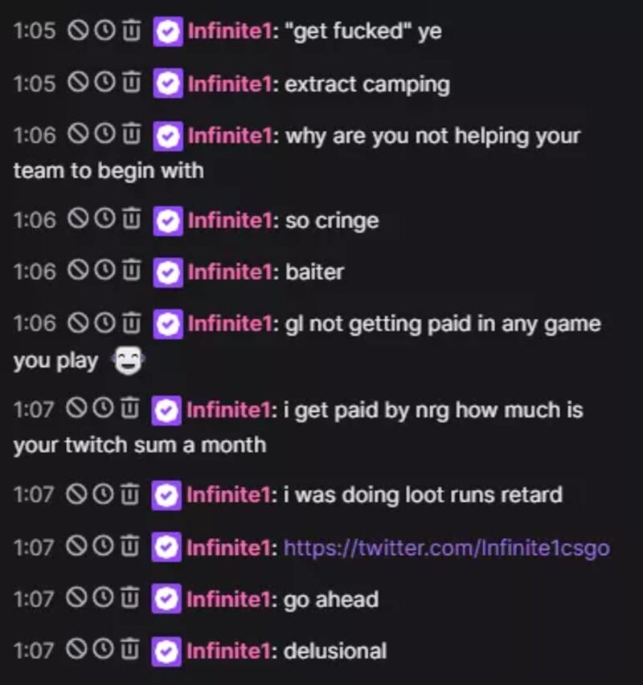Delete the "i get paid by nrg" message

point(130,410)
